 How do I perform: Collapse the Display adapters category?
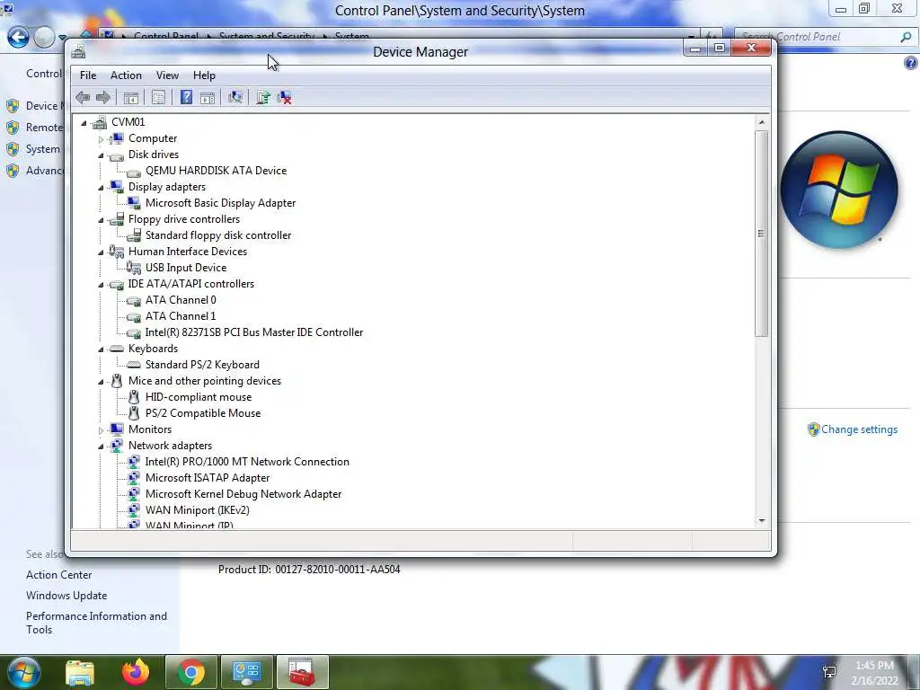pos(101,188)
